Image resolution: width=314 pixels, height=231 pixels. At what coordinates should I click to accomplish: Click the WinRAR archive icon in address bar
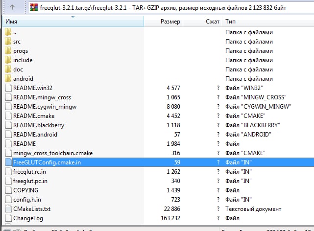34,7
